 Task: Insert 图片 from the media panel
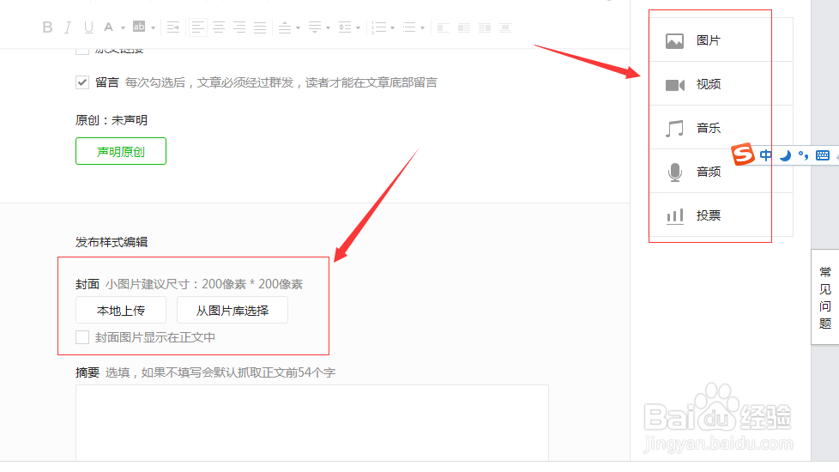(721, 40)
